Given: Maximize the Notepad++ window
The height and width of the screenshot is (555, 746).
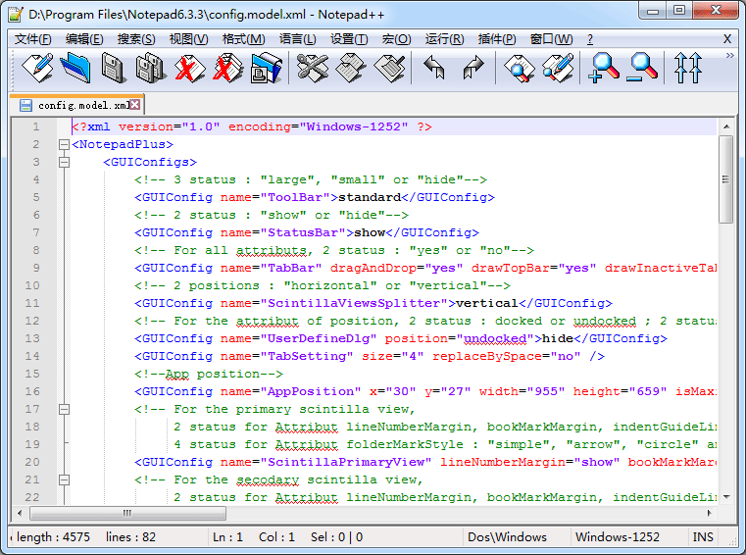Looking at the screenshot, I should (679, 10).
